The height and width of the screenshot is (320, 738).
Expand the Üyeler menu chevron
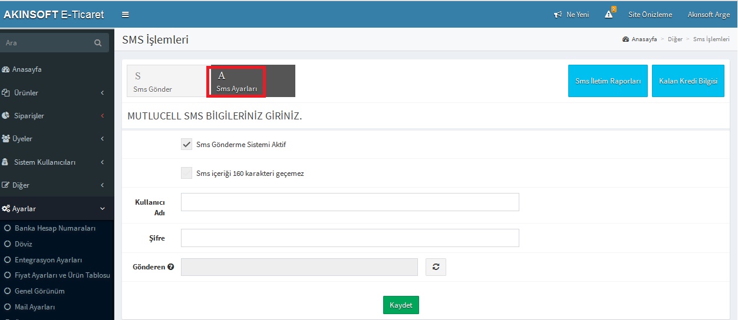tap(103, 139)
